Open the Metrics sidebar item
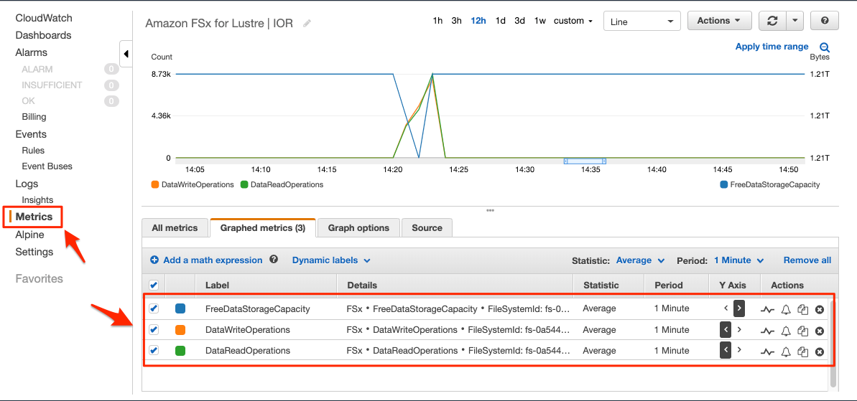The width and height of the screenshot is (857, 401). 34,217
